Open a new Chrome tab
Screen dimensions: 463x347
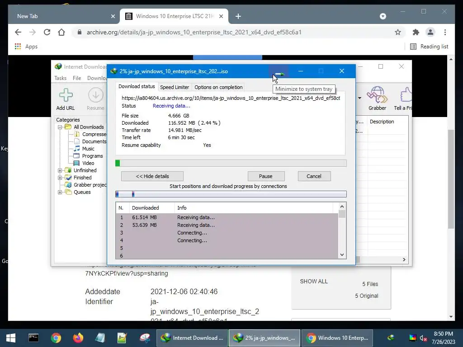[x=238, y=16]
